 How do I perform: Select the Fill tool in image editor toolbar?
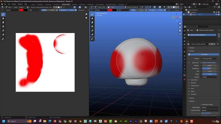tap(3, 31)
